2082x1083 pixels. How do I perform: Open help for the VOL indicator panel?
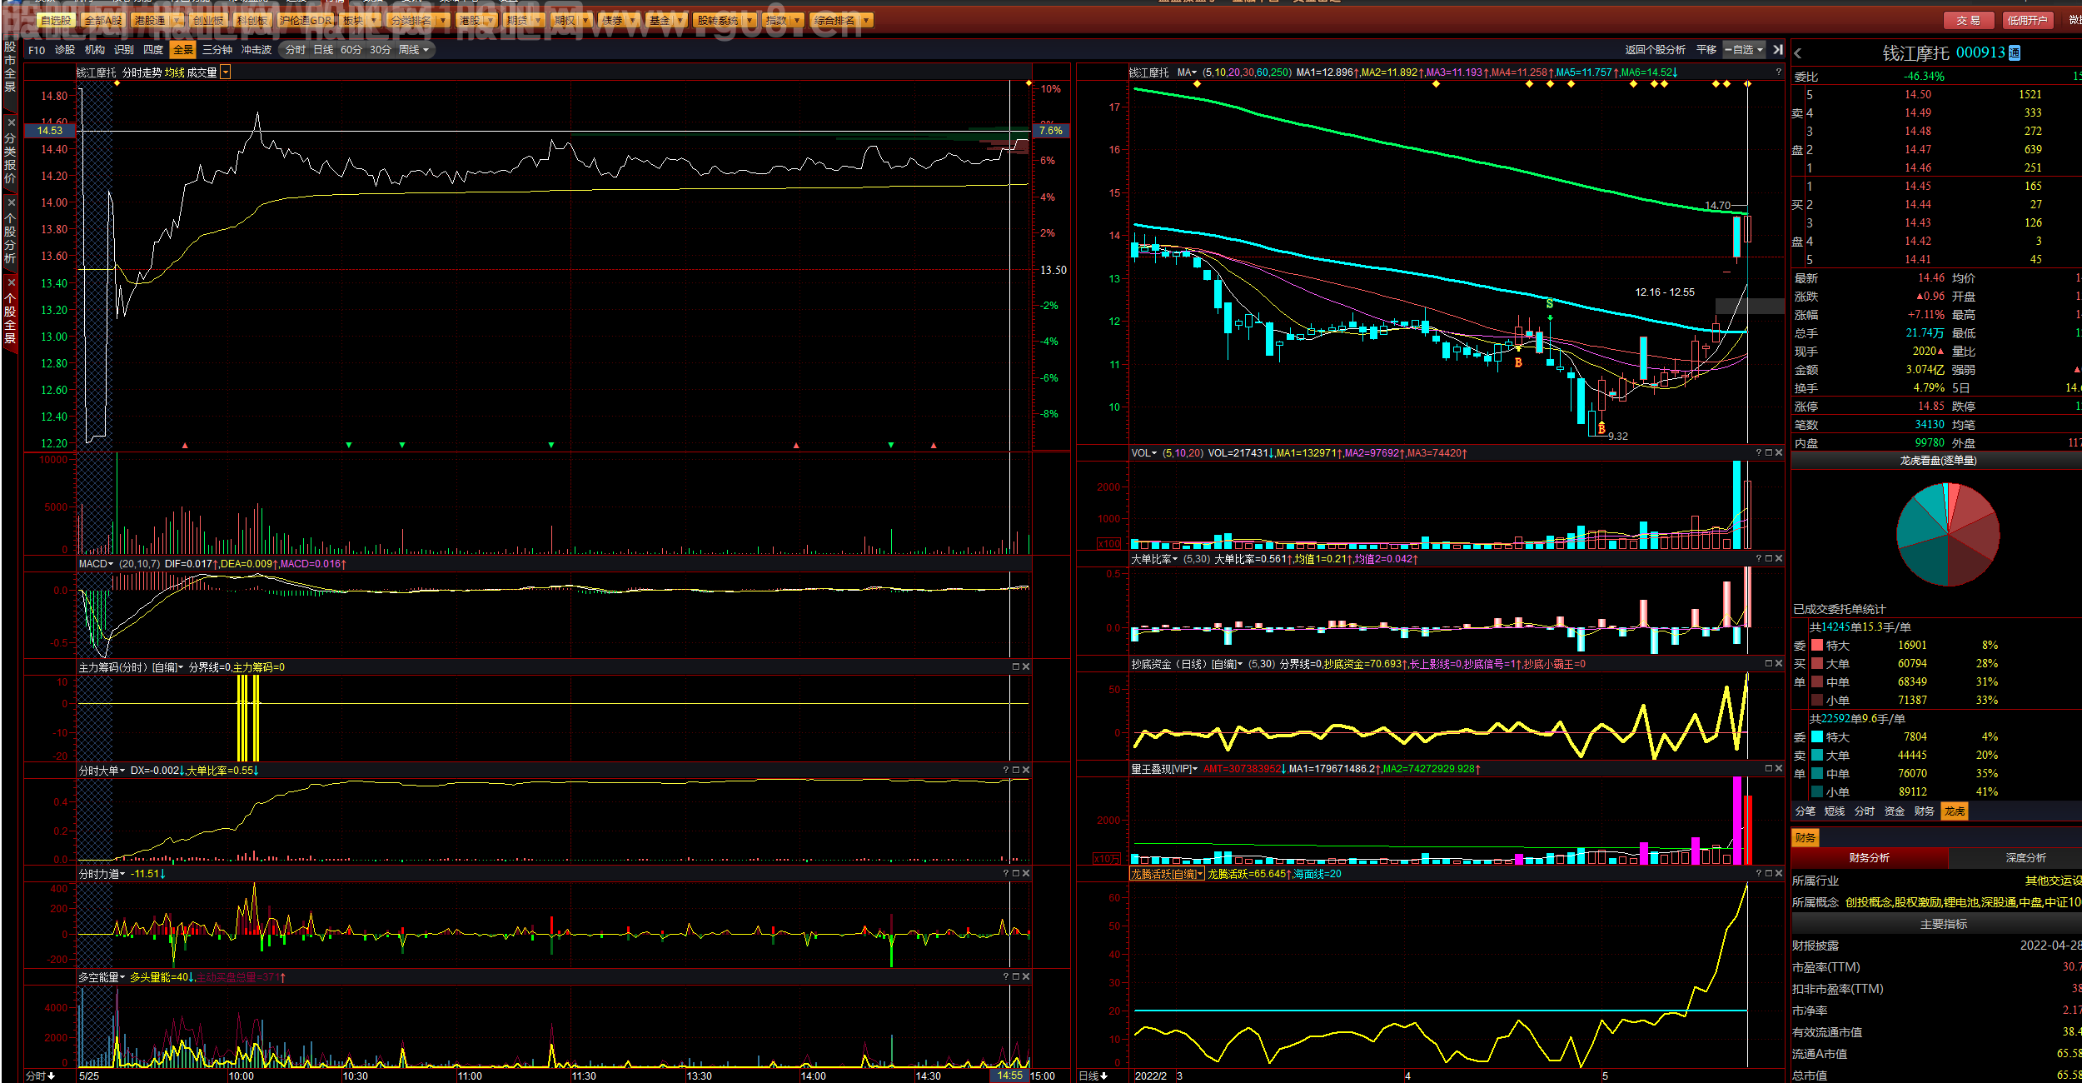tap(1759, 453)
